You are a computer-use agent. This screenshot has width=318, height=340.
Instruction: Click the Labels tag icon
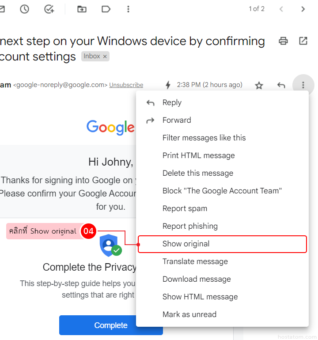pos(106,9)
